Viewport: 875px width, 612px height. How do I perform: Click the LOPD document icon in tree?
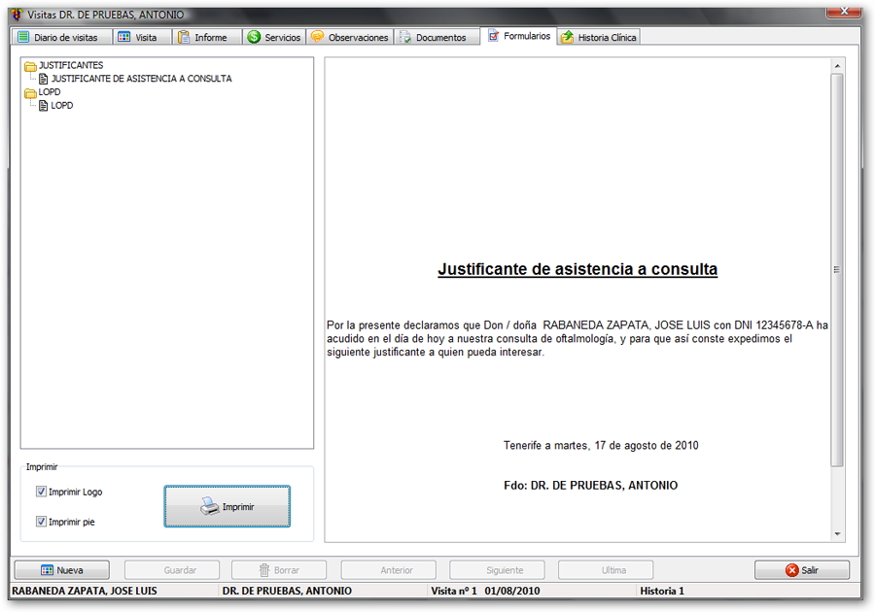43,106
